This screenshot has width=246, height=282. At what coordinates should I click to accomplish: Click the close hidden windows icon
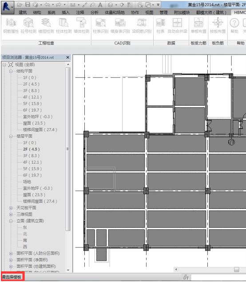140,5
